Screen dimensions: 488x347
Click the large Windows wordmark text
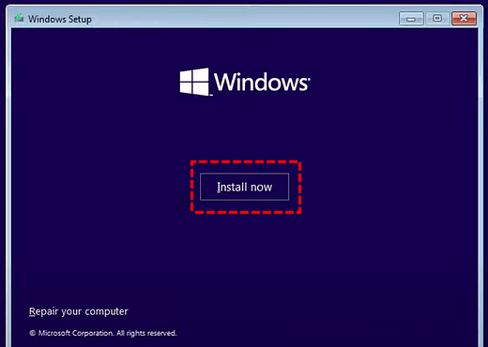tap(261, 82)
